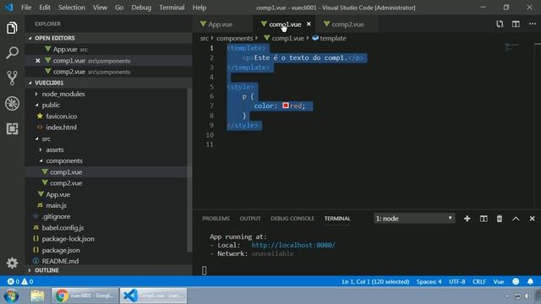Open the editor More Actions ellipsis
The width and height of the screenshot is (541, 304).
click(533, 24)
